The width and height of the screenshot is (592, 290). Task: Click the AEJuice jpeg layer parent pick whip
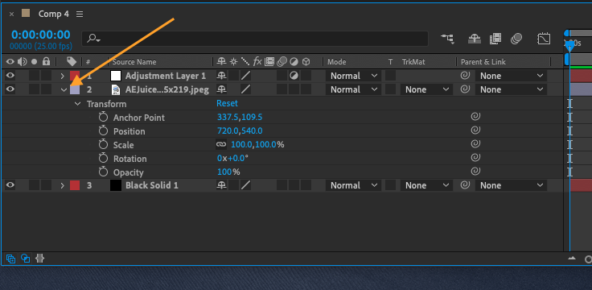465,89
